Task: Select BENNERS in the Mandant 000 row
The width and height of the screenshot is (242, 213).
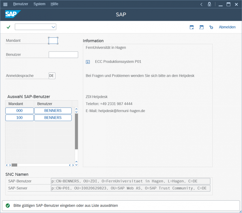Action: (x=53, y=111)
